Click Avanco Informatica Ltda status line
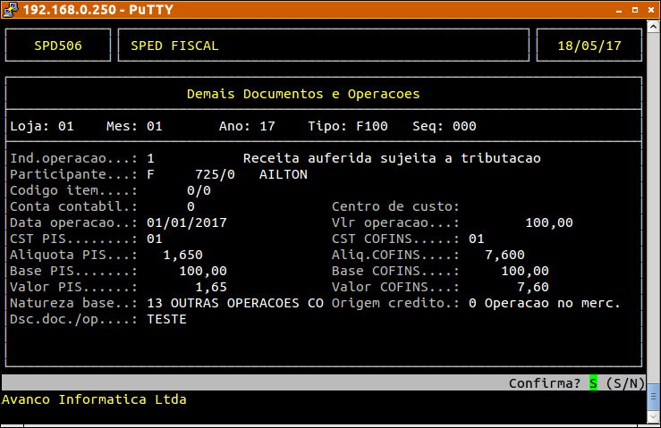Image resolution: width=661 pixels, height=428 pixels. (94, 399)
